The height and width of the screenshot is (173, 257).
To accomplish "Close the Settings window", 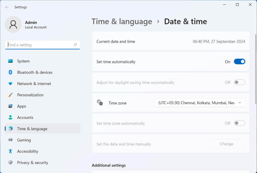I will pos(250,5).
